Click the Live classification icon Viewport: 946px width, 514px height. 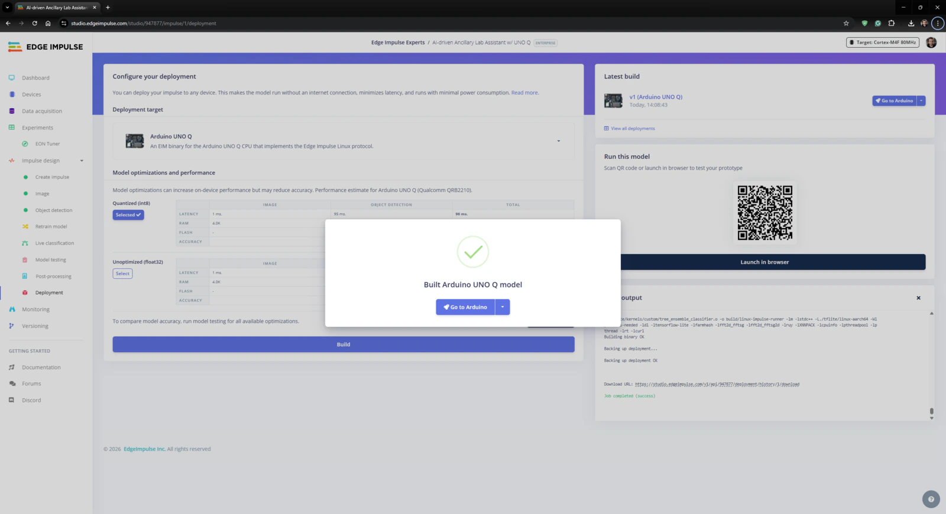25,243
